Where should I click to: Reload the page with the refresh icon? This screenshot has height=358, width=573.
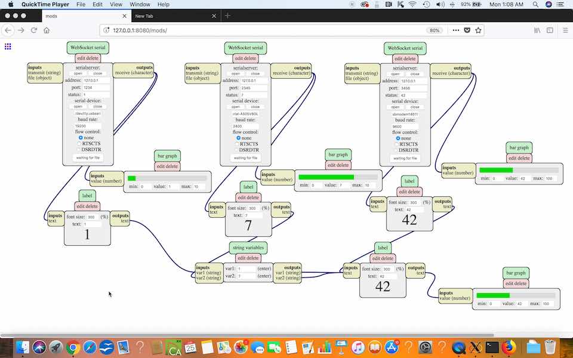34,30
